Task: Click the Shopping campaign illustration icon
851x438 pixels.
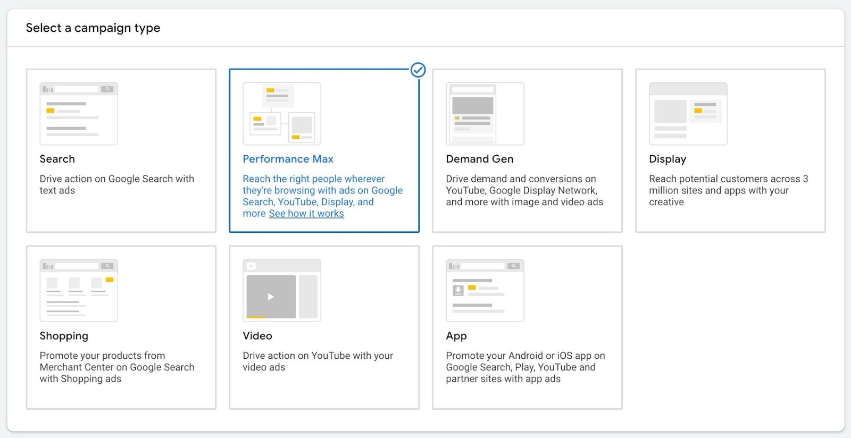Action: coord(79,291)
